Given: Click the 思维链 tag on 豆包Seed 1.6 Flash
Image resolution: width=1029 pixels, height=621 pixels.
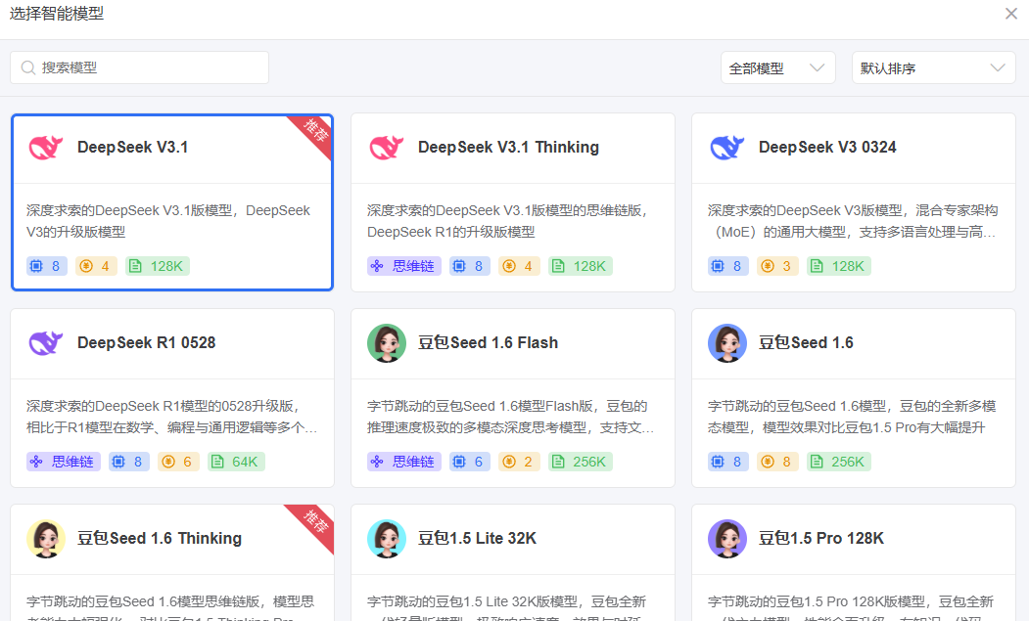Looking at the screenshot, I should click(404, 462).
